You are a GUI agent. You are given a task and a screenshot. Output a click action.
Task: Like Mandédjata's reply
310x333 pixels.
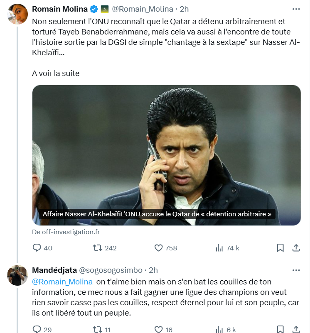pyautogui.click(x=158, y=329)
